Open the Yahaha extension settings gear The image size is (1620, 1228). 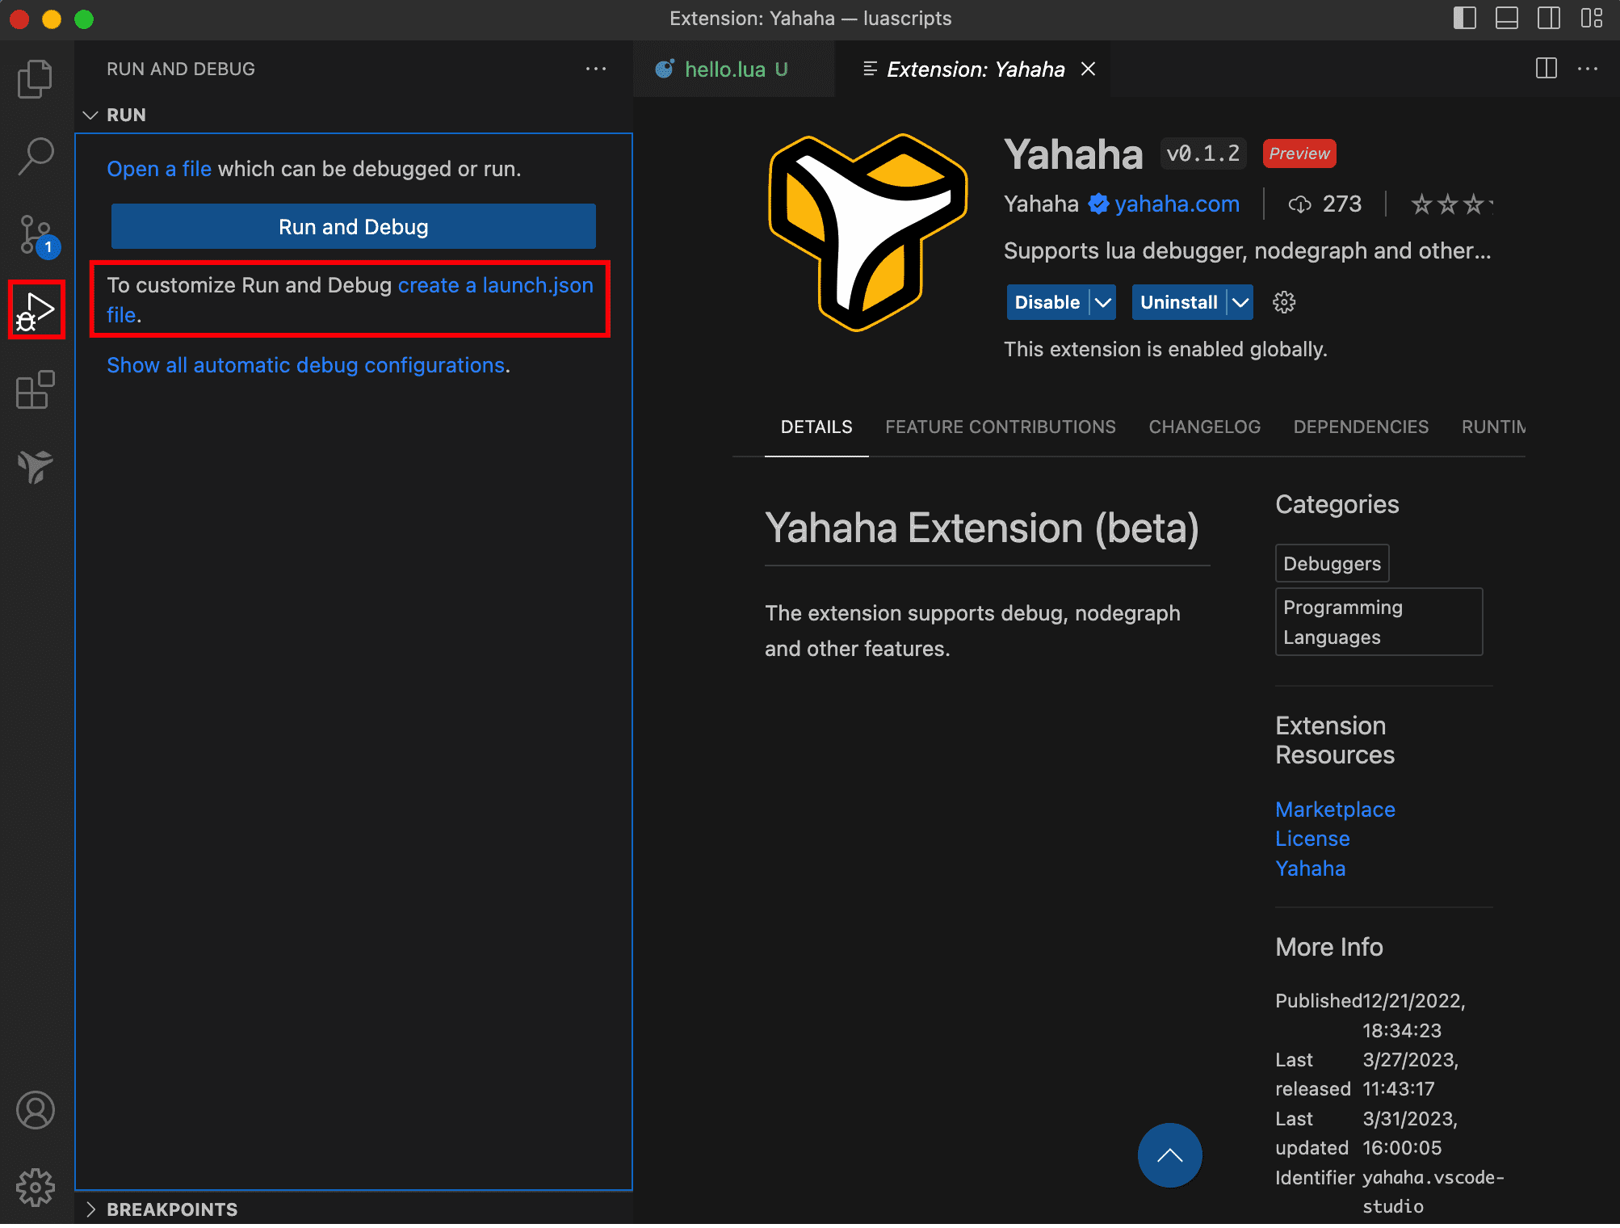pos(1283,302)
